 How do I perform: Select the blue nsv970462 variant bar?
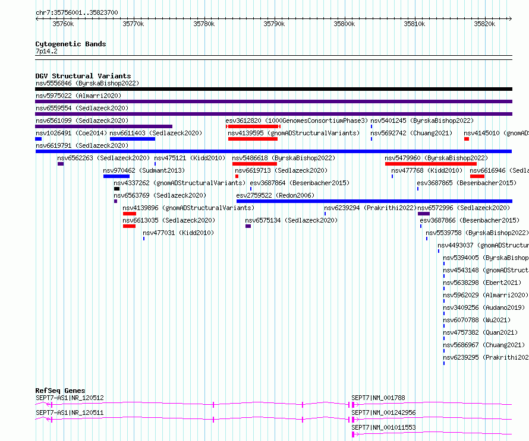[116, 176]
